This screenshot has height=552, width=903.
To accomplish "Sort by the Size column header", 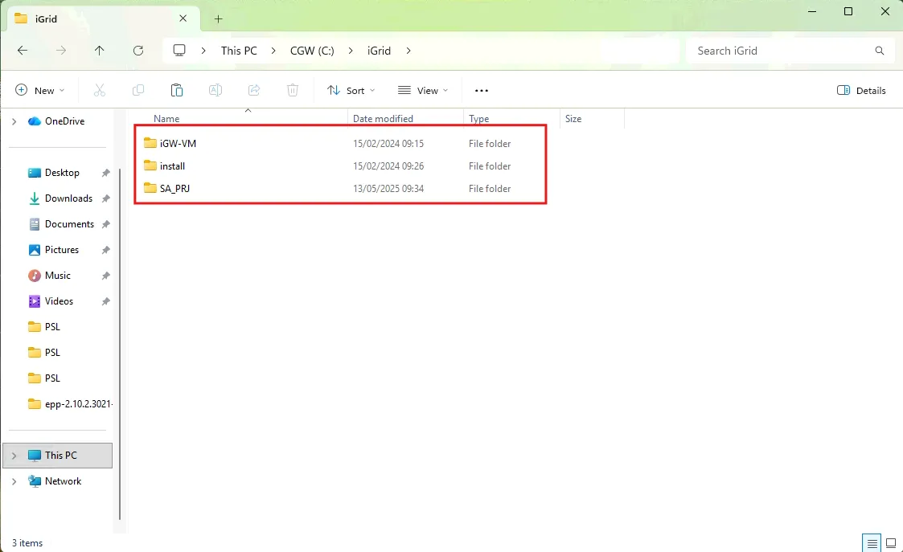I will pos(573,119).
